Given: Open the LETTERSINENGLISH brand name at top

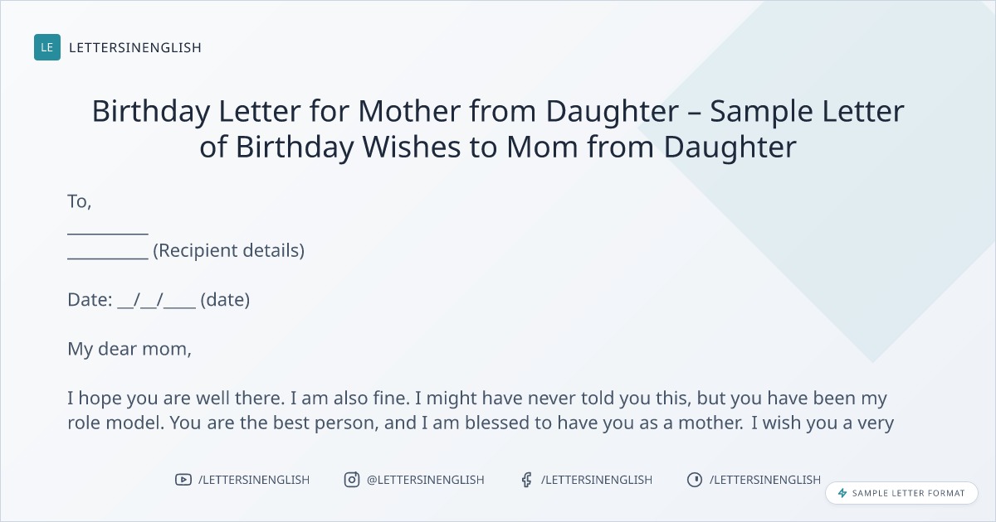Looking at the screenshot, I should coord(135,47).
